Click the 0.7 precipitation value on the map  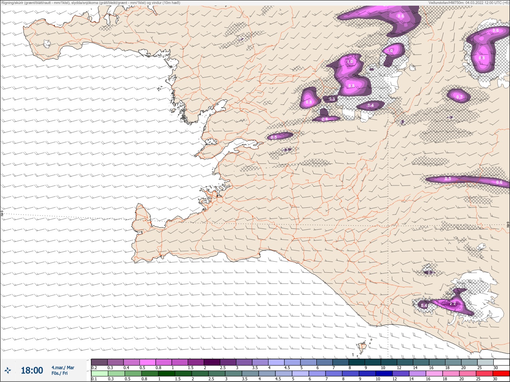point(459,97)
